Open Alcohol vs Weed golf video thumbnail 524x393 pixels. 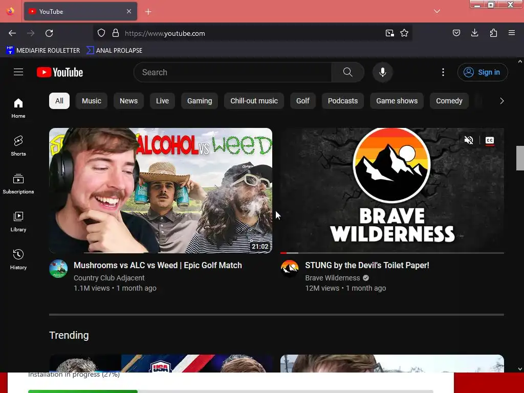[161, 190]
